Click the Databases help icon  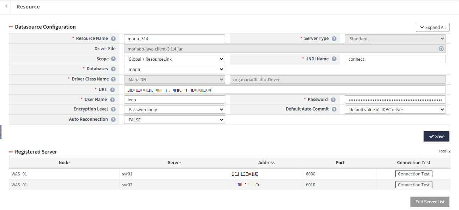pyautogui.click(x=113, y=69)
